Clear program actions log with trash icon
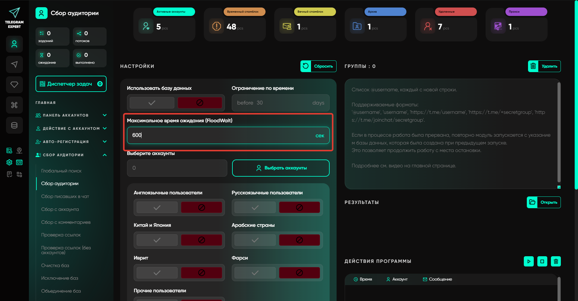578x301 pixels. click(556, 261)
